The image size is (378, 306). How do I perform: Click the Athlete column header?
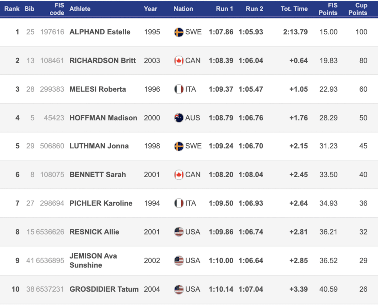point(80,9)
